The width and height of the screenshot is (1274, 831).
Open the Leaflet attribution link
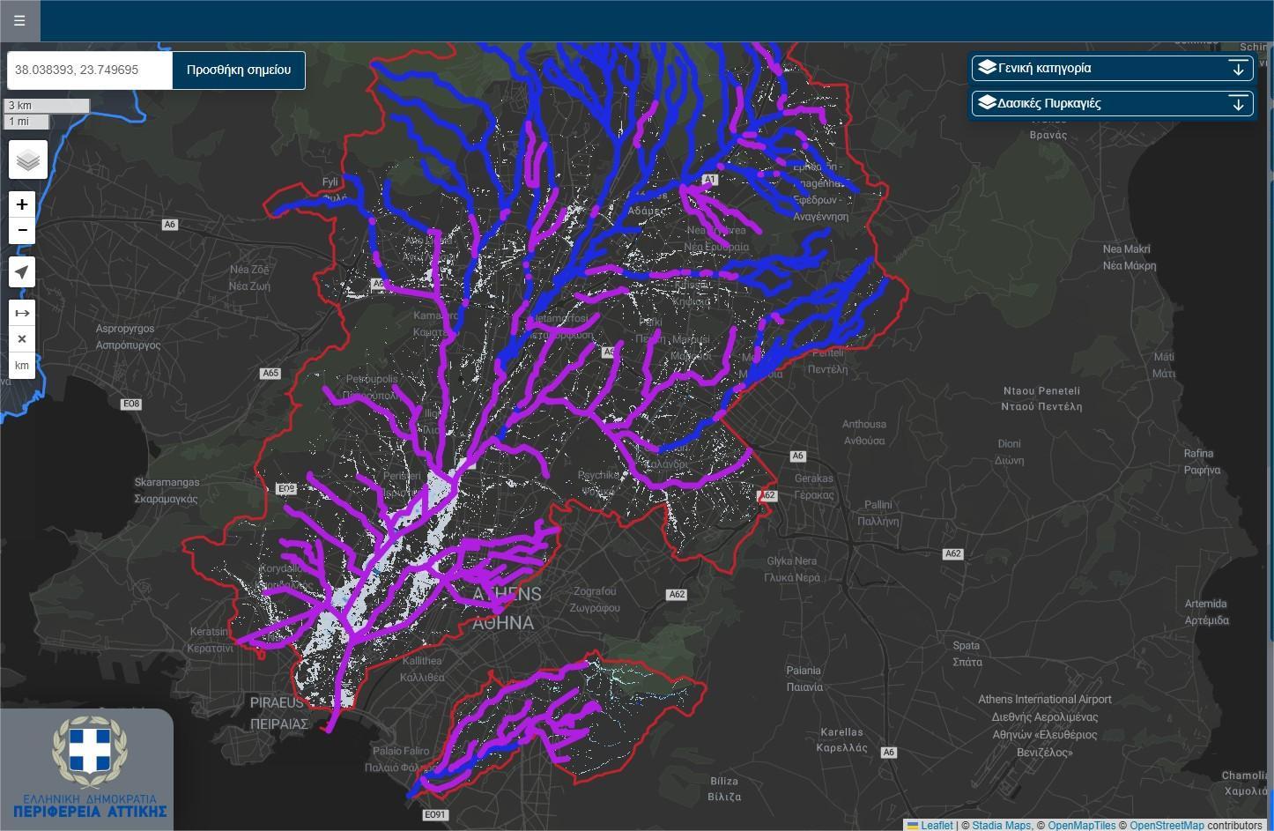point(937,826)
